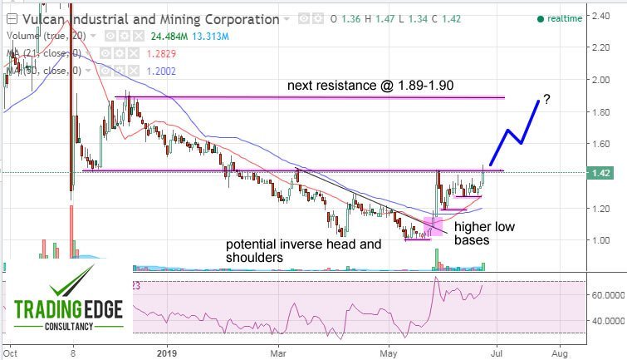Viewport: 627px width, 360px height.
Task: Click the MA (21, close, 0) legend label
Action: coord(43,53)
